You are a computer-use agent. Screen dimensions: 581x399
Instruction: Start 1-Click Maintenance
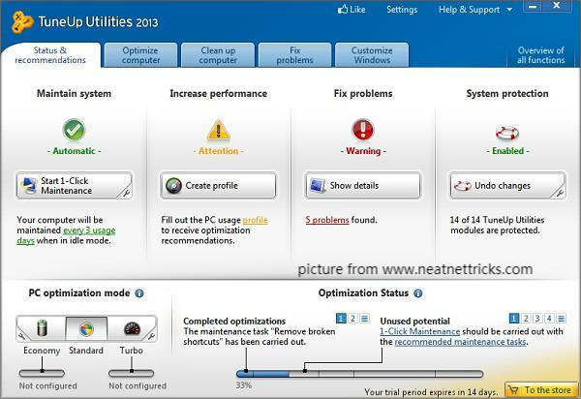[x=75, y=185]
